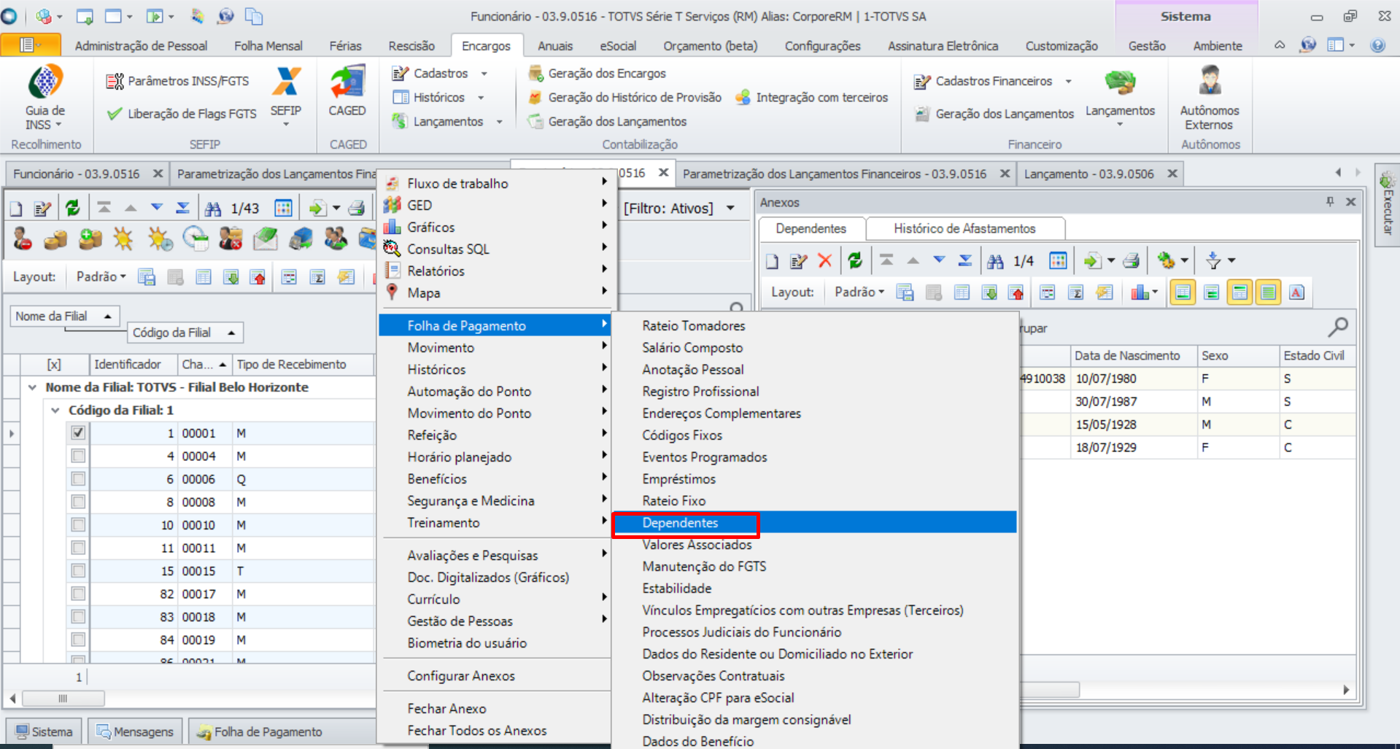Click the Sistema button at the bottom
Viewport: 1400px width, 749px height.
pyautogui.click(x=45, y=731)
